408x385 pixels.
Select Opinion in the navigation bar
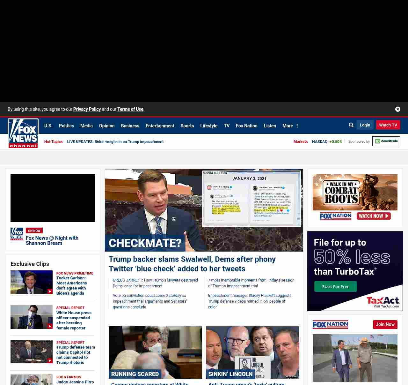[107, 126]
